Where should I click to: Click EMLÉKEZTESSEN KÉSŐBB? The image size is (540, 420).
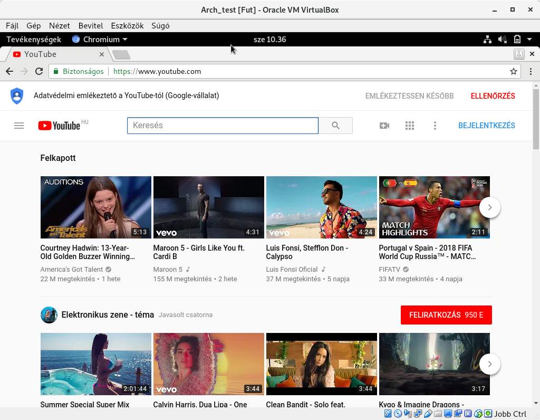pos(409,96)
